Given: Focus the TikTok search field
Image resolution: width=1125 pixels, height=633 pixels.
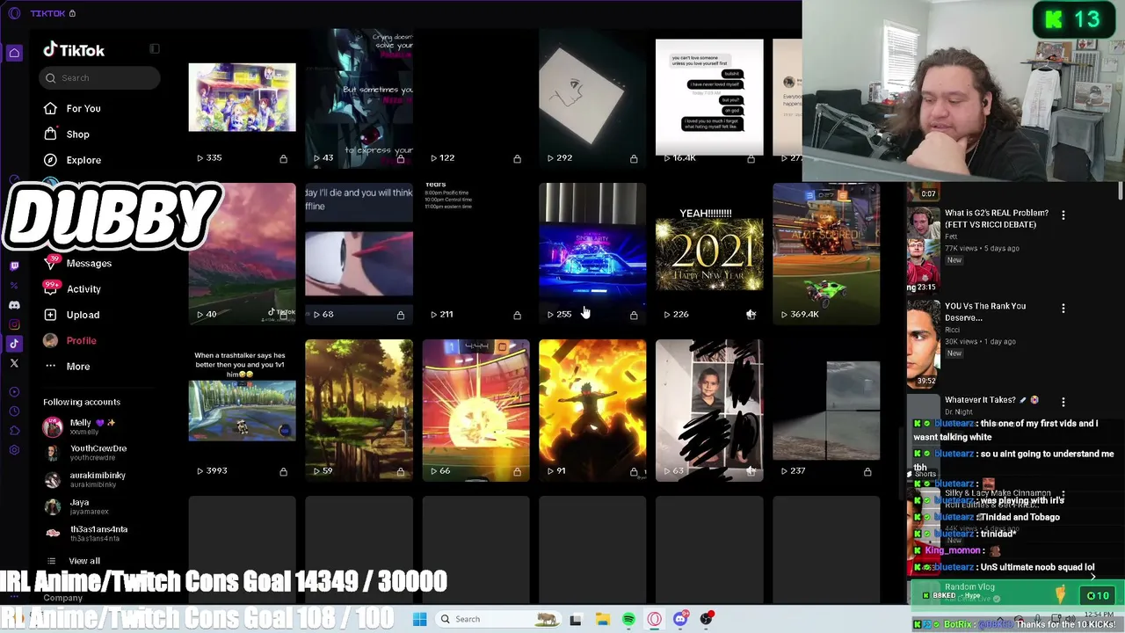Looking at the screenshot, I should (101, 78).
